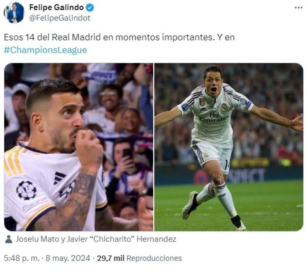The height and width of the screenshot is (272, 308).
Task: Click the tagged people person icon
Action: click(x=9, y=239)
